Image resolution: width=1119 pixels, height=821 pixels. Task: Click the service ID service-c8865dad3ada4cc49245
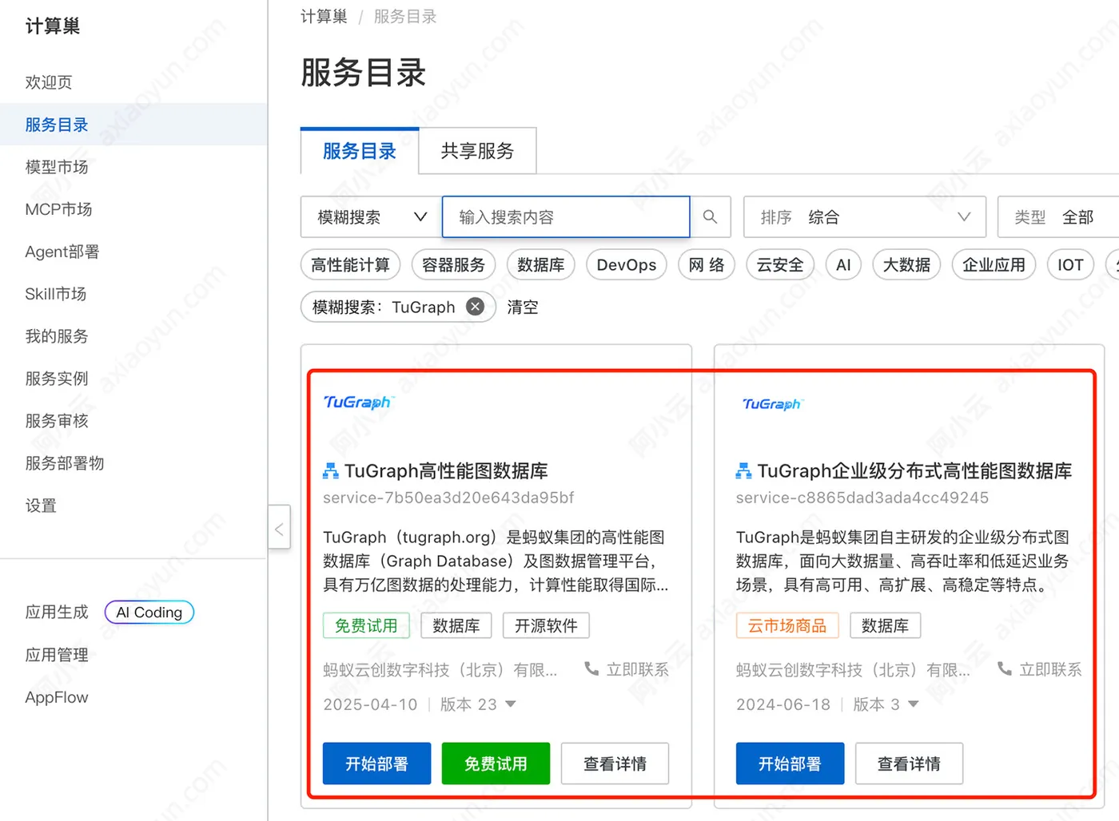point(862,498)
